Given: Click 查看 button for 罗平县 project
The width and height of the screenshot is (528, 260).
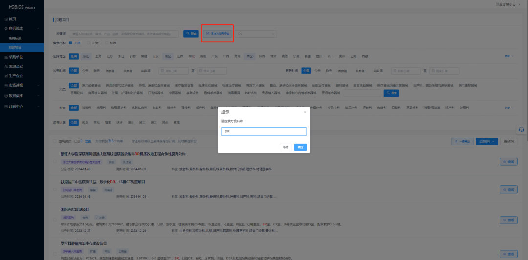Looking at the screenshot, I should pyautogui.click(x=508, y=254).
